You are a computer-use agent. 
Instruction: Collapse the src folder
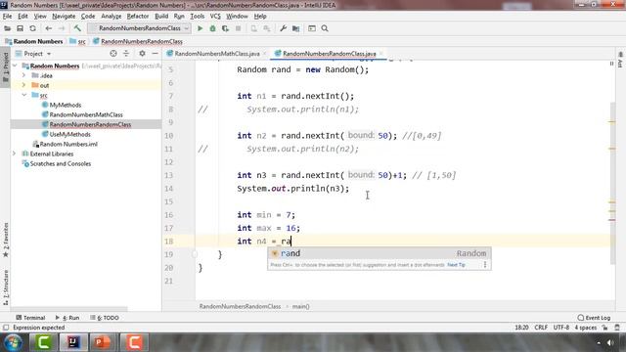point(23,95)
